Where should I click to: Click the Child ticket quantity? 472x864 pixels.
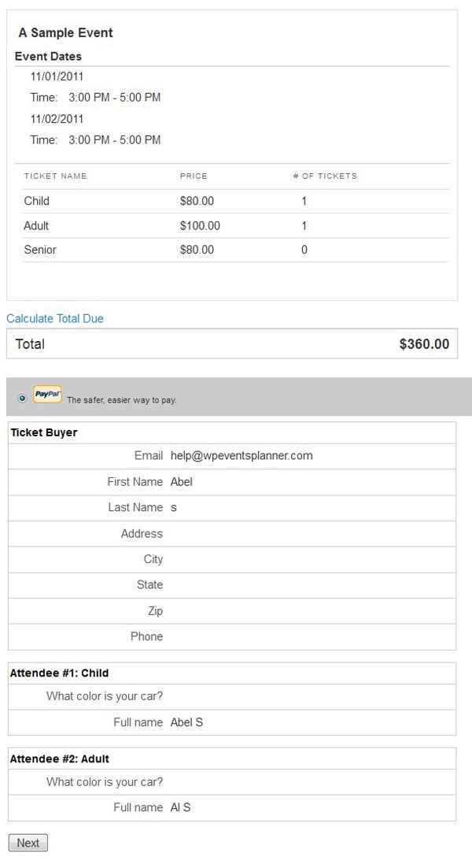pos(304,202)
